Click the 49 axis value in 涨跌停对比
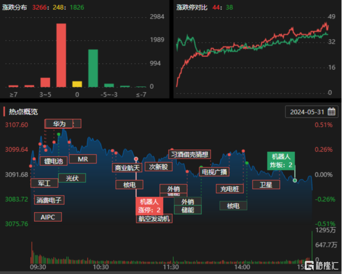342x274 pixels. point(332,17)
